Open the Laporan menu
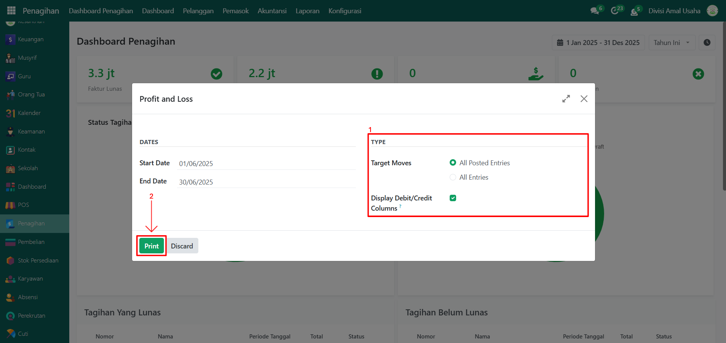Screen dimensions: 726x343 (307, 11)
